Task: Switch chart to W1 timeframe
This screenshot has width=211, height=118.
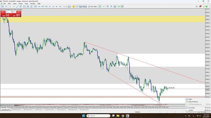Action: coord(60,6)
